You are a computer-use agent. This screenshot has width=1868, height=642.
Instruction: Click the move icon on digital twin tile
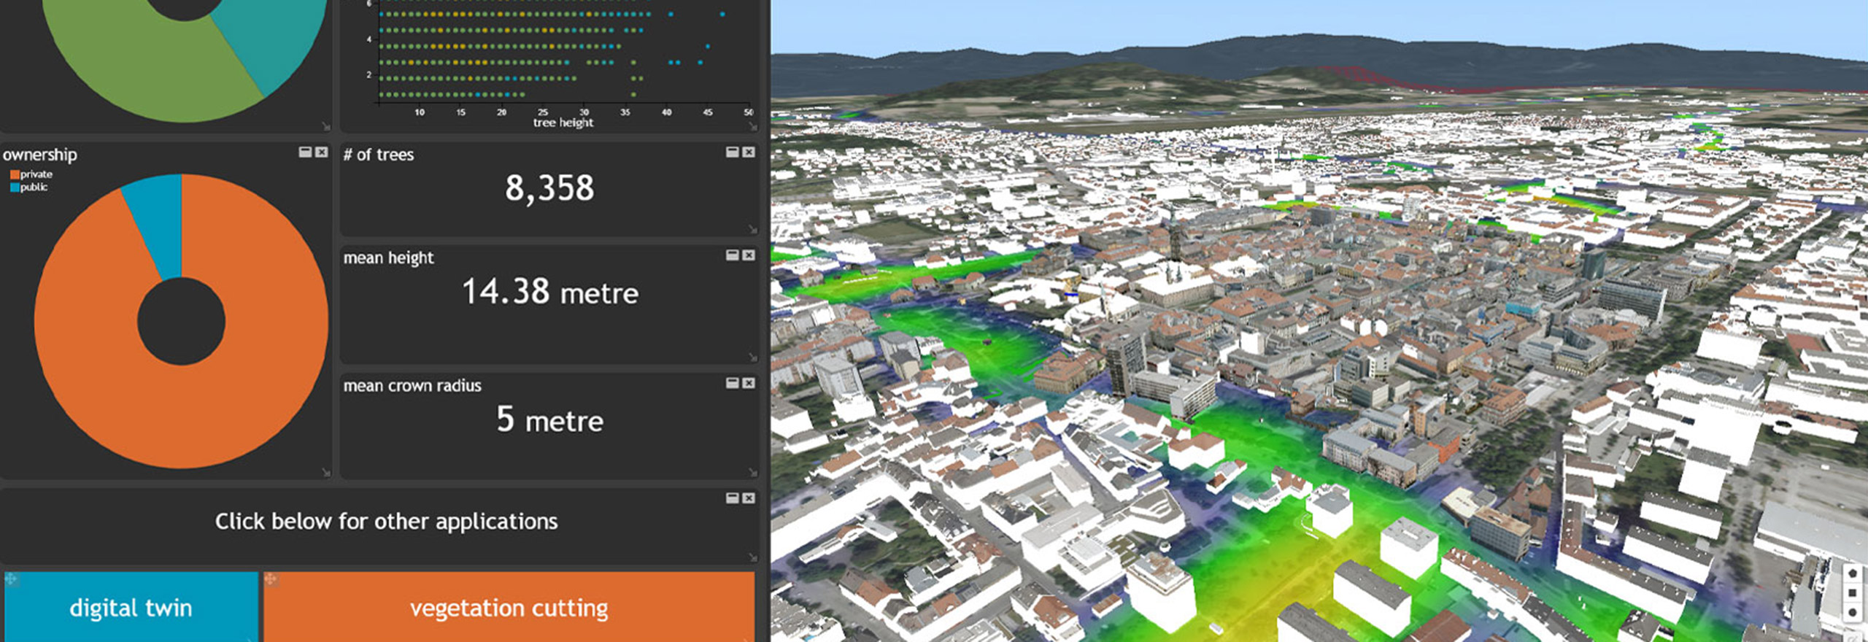tap(11, 579)
